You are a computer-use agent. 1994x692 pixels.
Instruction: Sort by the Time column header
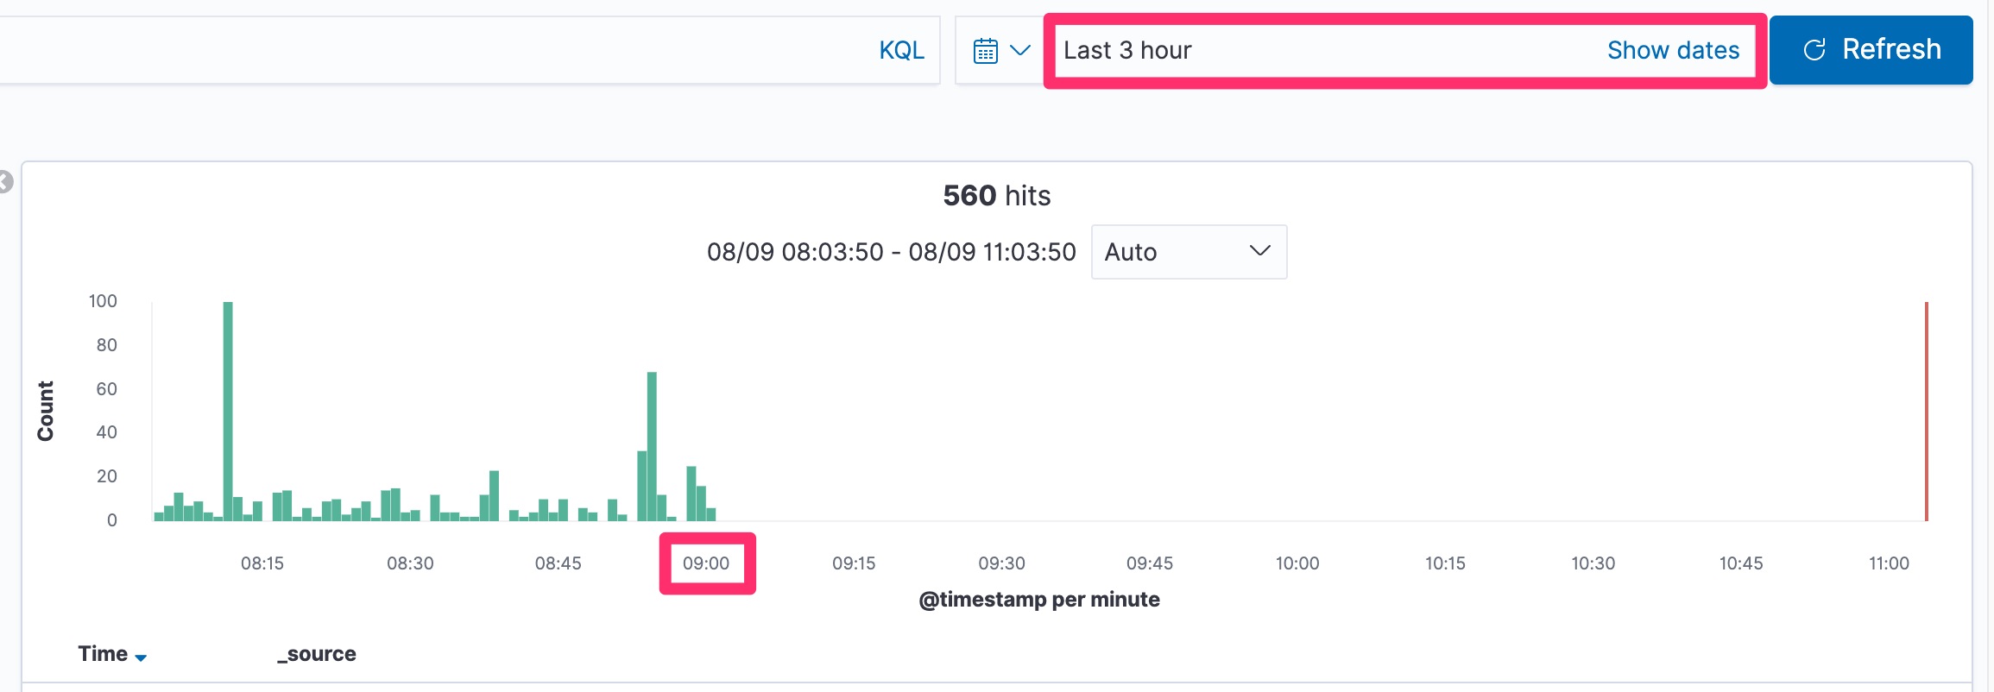click(103, 653)
